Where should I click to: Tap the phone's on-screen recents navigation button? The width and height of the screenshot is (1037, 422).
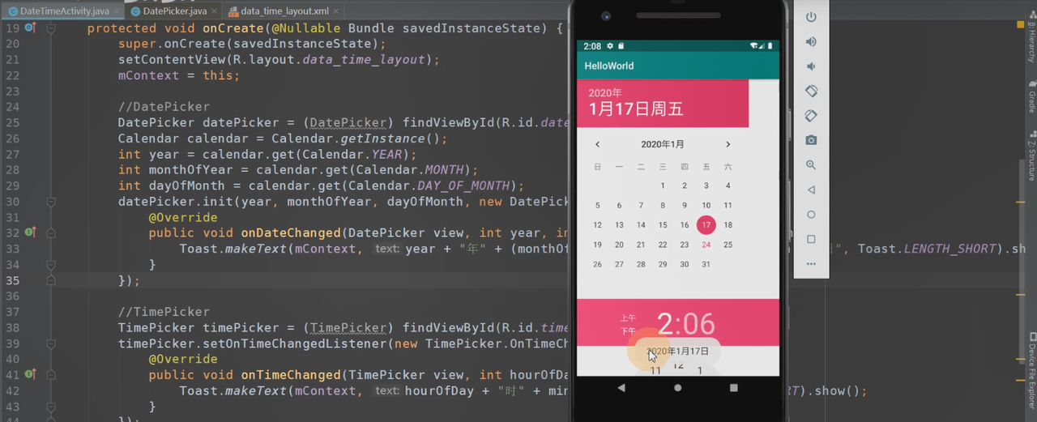[734, 388]
